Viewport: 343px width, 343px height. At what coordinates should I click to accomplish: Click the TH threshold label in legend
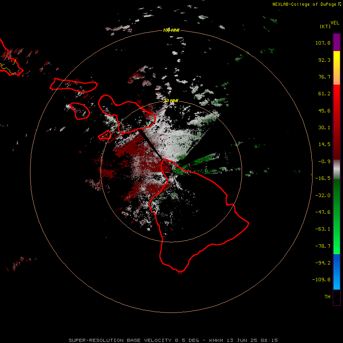[327, 297]
